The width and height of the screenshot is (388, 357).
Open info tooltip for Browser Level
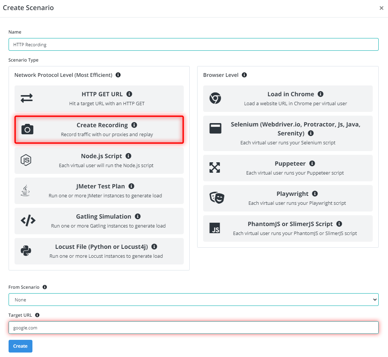pyautogui.click(x=244, y=75)
